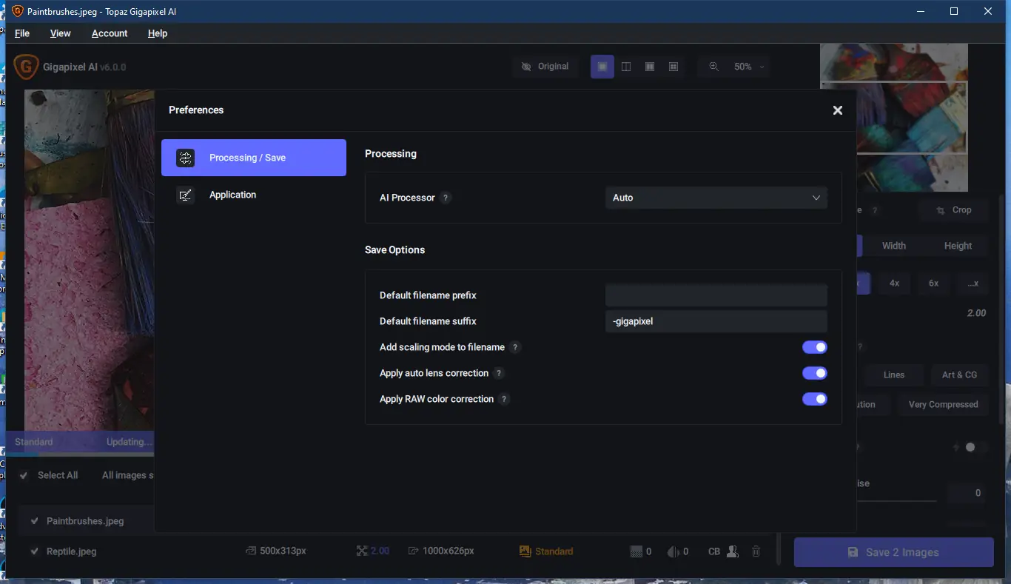
Task: Open the Account menu
Action: [110, 33]
